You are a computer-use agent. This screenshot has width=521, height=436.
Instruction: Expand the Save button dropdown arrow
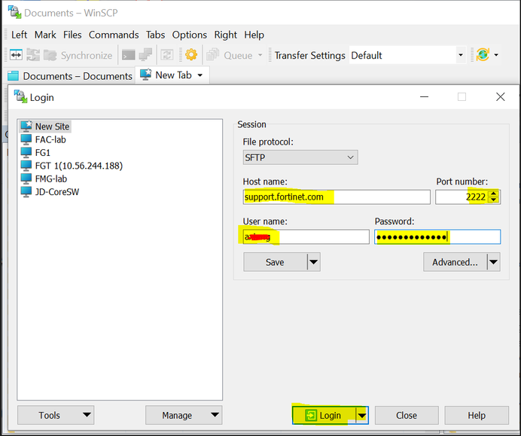(314, 262)
